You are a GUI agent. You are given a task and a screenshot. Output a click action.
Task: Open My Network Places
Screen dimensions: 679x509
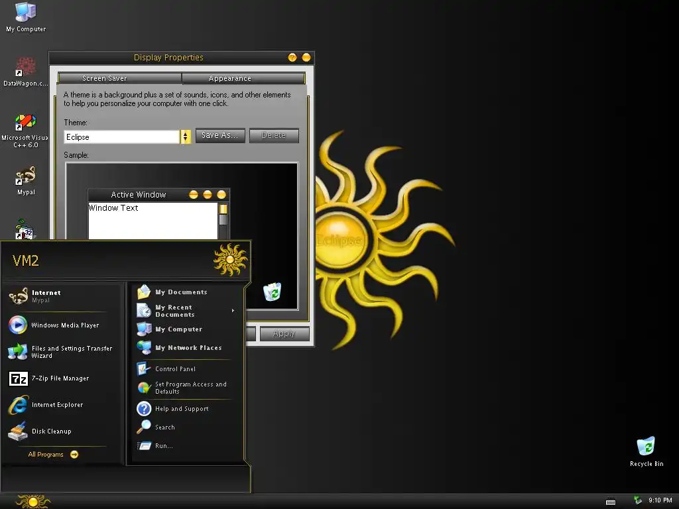[187, 347]
